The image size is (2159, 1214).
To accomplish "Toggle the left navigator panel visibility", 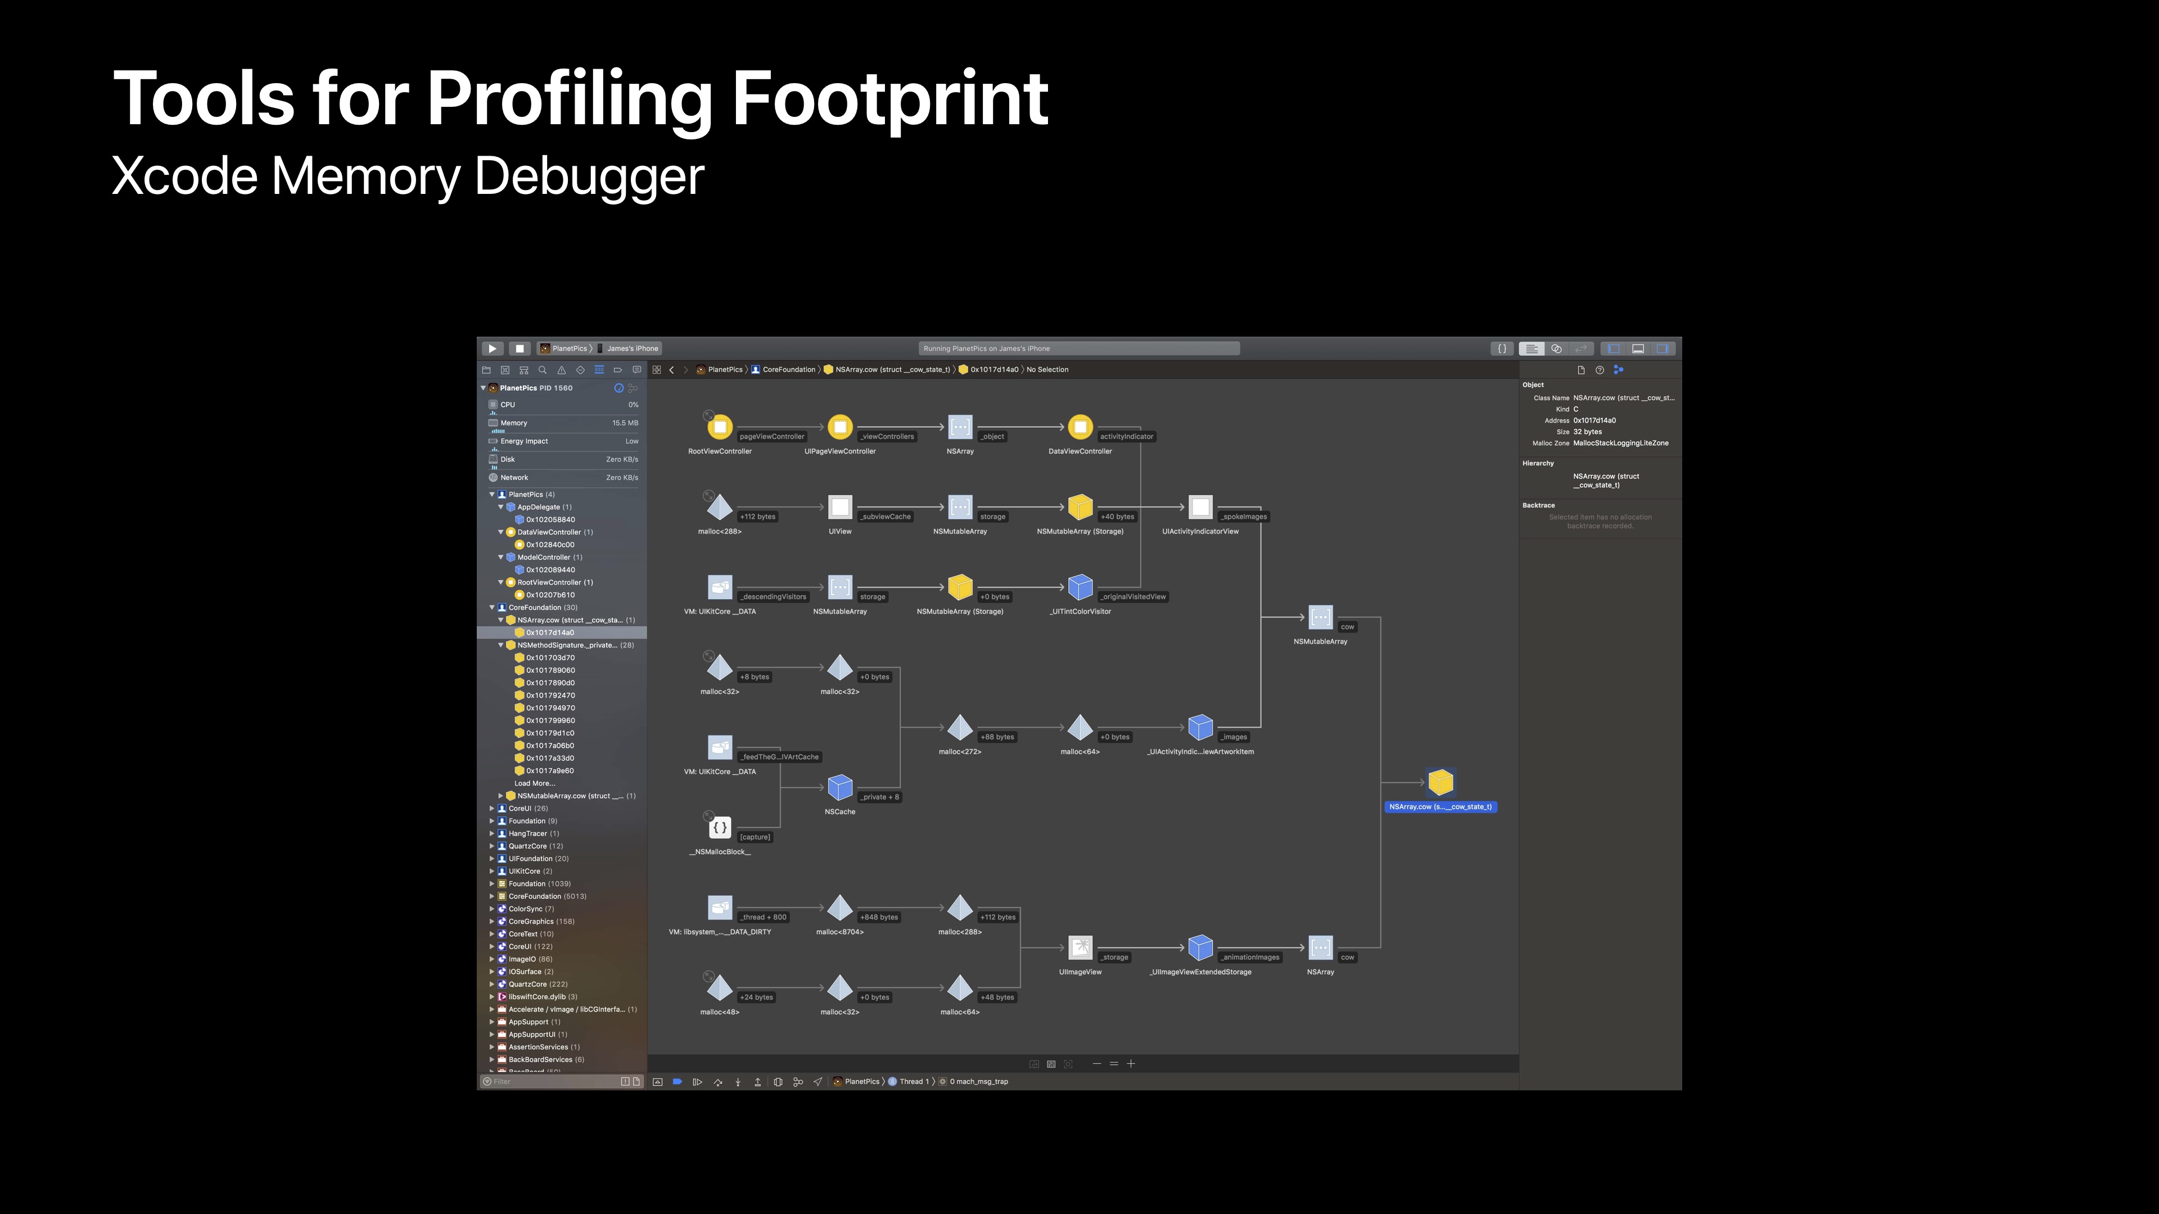I will click(1613, 348).
